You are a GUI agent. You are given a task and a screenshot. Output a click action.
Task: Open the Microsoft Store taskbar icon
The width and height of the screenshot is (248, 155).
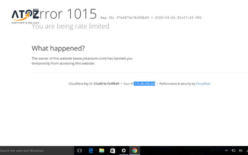point(113,151)
